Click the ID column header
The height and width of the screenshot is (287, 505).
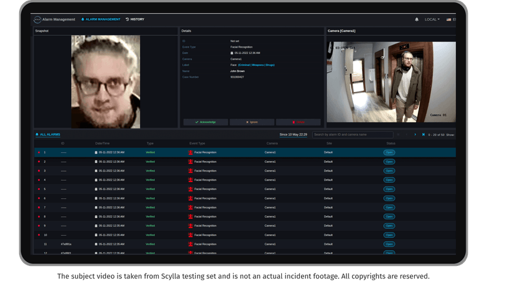[62, 143]
